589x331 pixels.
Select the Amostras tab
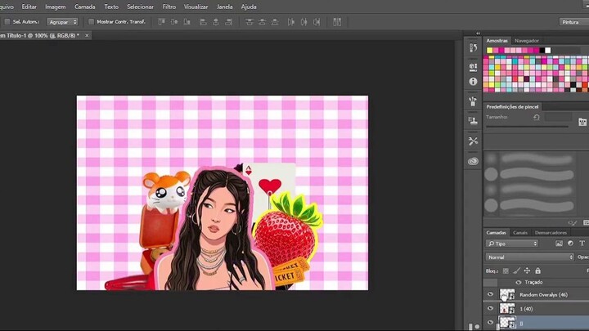(x=497, y=41)
